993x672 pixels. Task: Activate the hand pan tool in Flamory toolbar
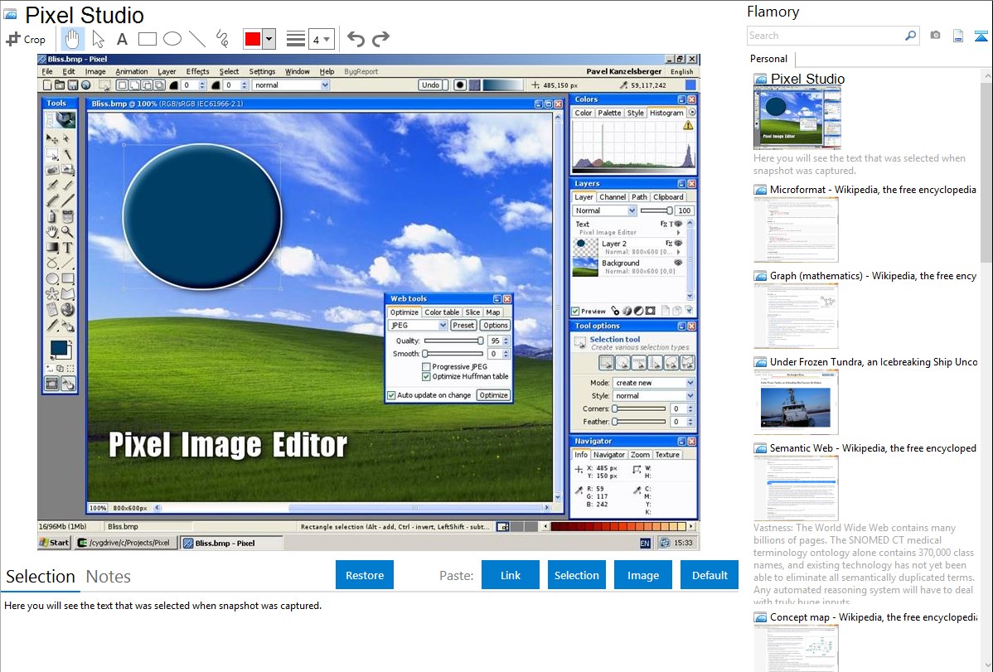[x=72, y=39]
